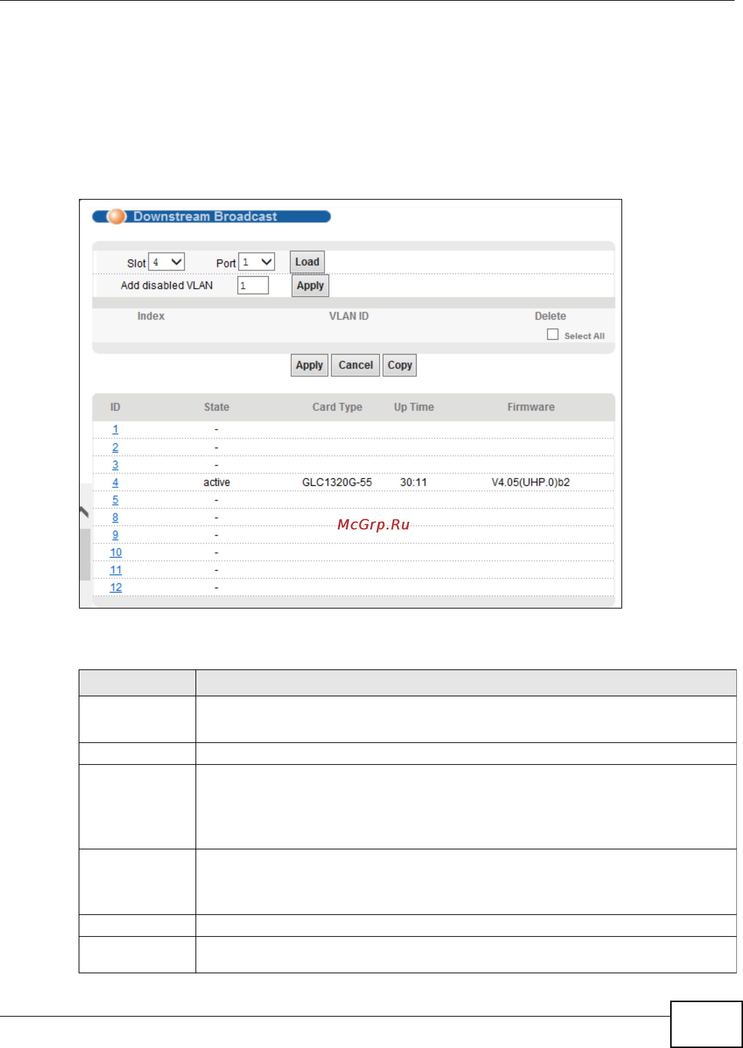Click the McGrp.Ru watermark link

374,525
